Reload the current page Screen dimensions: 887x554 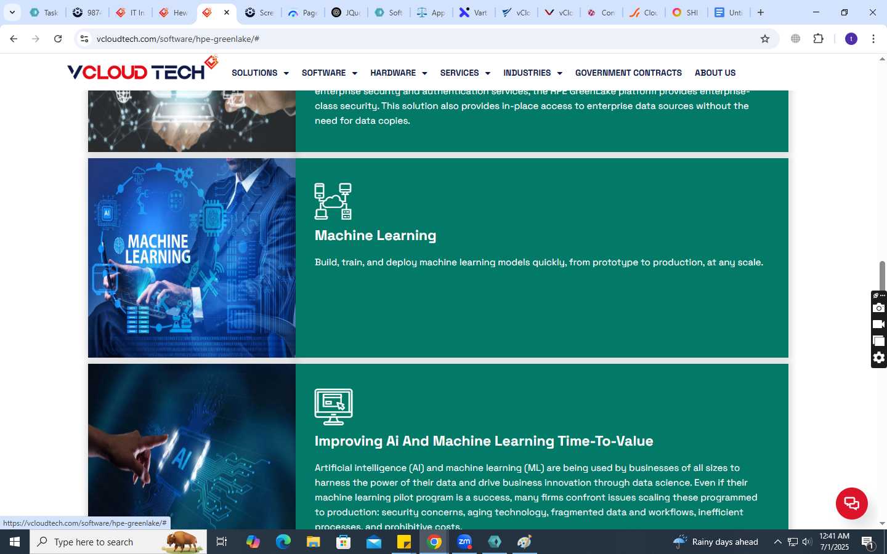coord(58,39)
